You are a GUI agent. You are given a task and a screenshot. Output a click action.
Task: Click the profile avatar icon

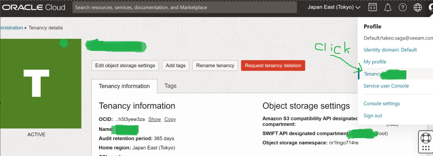click(x=431, y=8)
